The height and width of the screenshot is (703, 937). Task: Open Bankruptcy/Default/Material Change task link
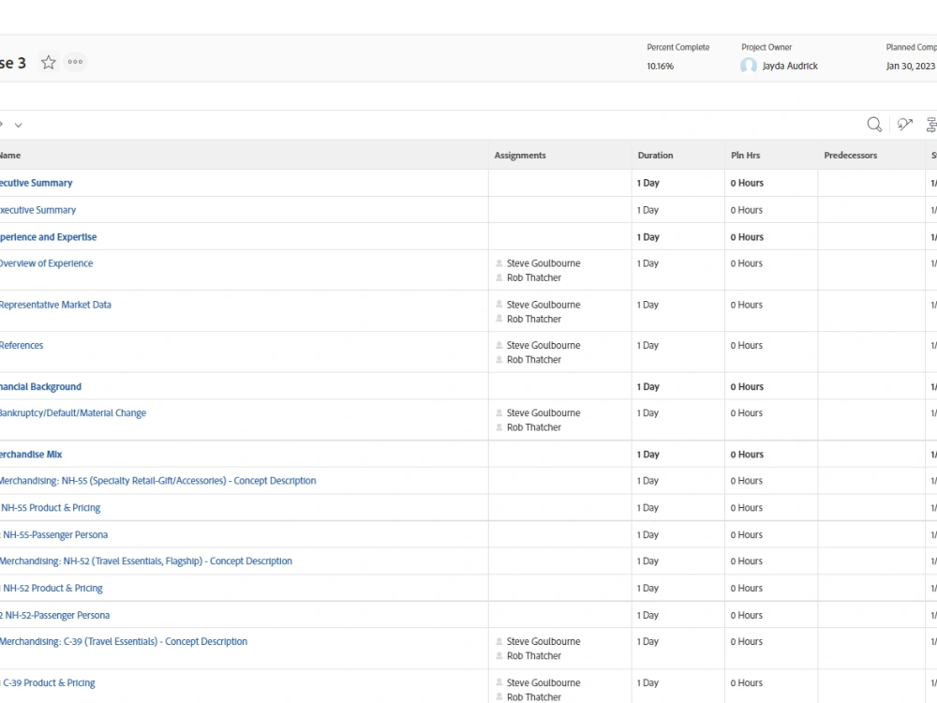click(x=72, y=413)
